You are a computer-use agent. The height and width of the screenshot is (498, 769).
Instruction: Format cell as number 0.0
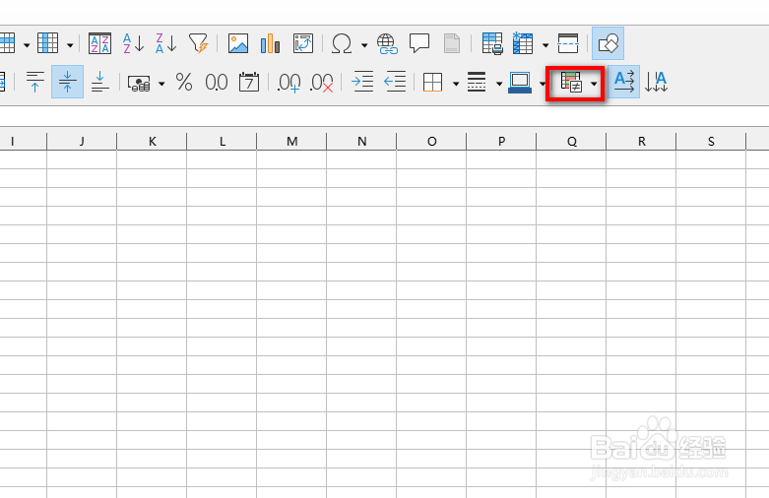217,82
